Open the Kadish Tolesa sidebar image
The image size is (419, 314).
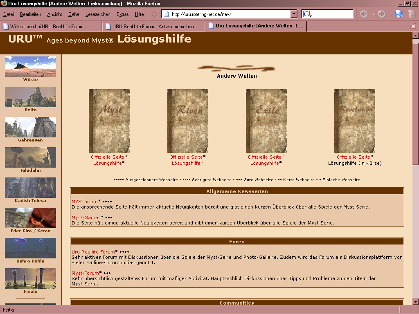(x=30, y=188)
